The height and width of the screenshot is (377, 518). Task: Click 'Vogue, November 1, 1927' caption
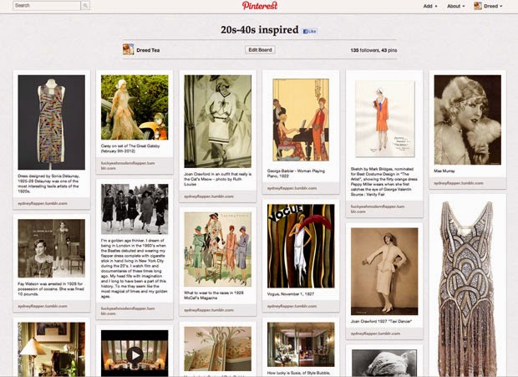(x=291, y=294)
